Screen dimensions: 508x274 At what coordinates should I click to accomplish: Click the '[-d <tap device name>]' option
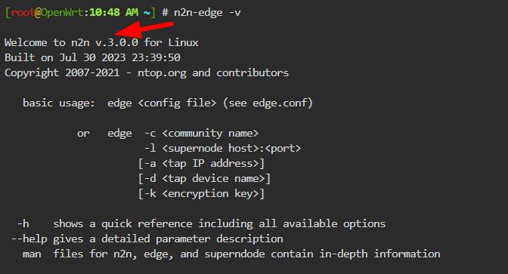point(204,179)
